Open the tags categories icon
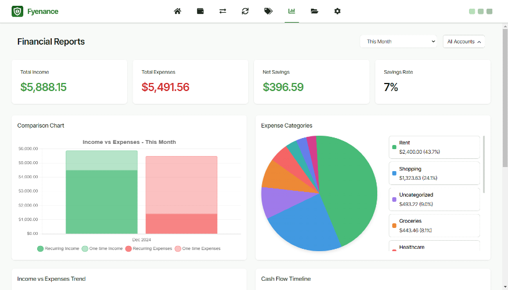The height and width of the screenshot is (290, 508). point(269,12)
